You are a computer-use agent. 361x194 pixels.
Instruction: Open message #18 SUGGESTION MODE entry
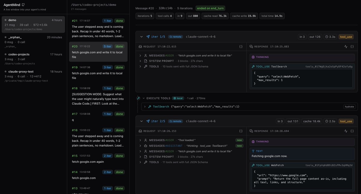pos(98,96)
